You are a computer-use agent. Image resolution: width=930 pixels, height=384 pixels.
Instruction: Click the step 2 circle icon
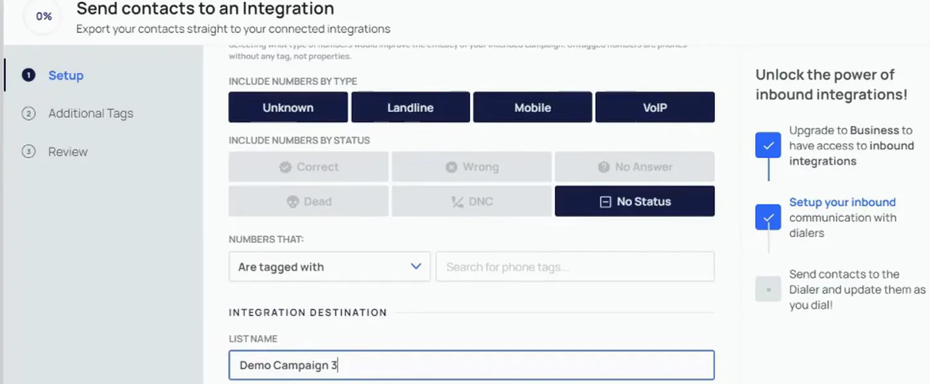(x=28, y=114)
